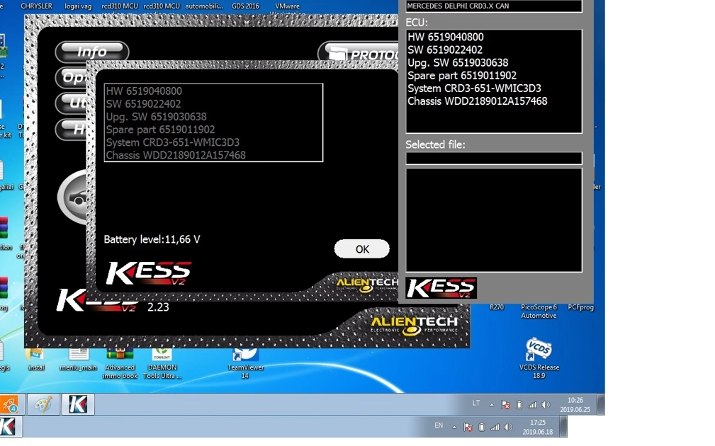Show hidden tray icons next to EN
Viewport: 715px width, 446px height.
(x=454, y=428)
